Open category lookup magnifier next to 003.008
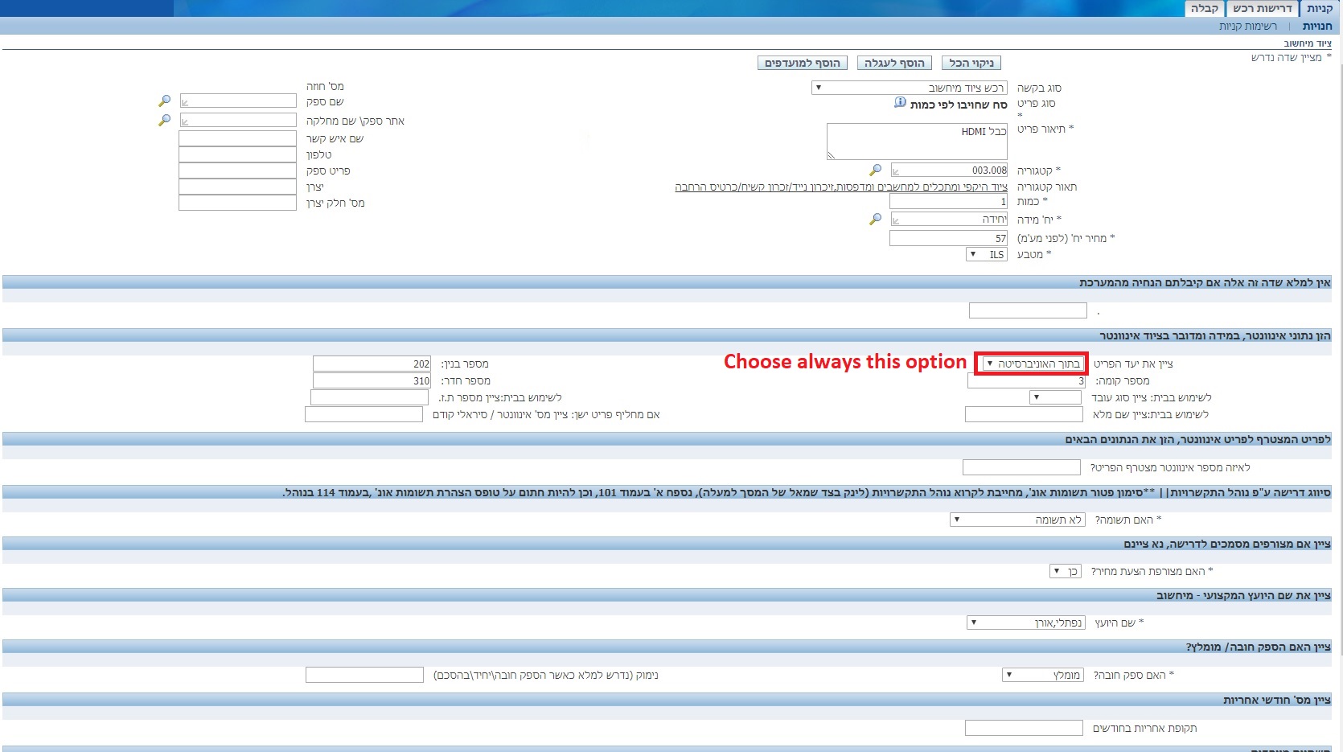Image resolution: width=1343 pixels, height=752 pixels. pyautogui.click(x=875, y=170)
